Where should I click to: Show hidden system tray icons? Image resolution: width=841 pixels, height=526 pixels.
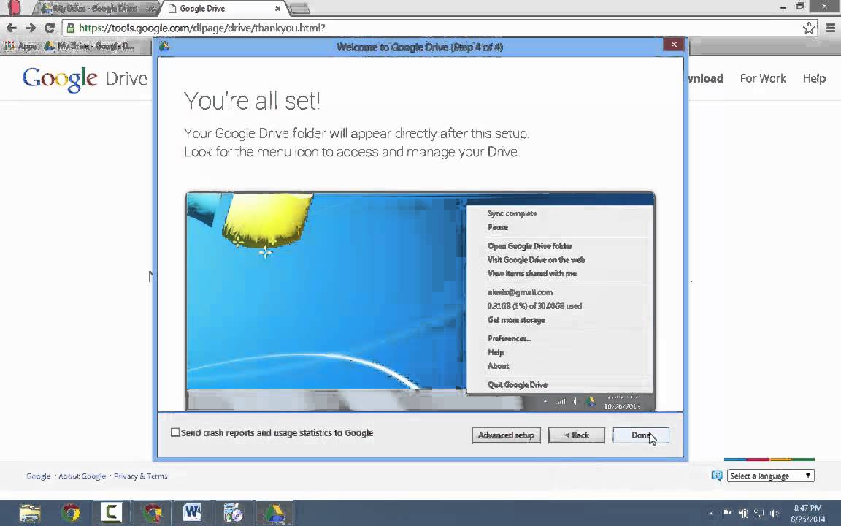click(711, 514)
